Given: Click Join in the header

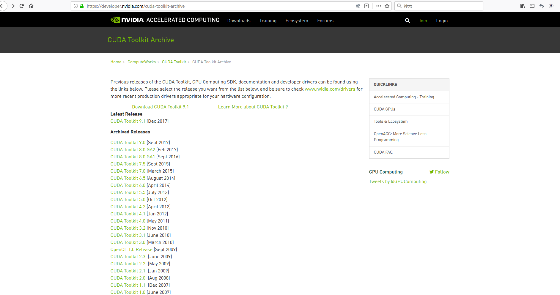Looking at the screenshot, I should [x=423, y=21].
